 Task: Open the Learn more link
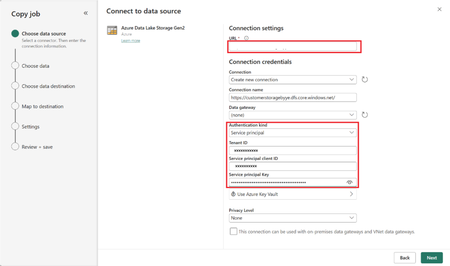click(x=131, y=41)
